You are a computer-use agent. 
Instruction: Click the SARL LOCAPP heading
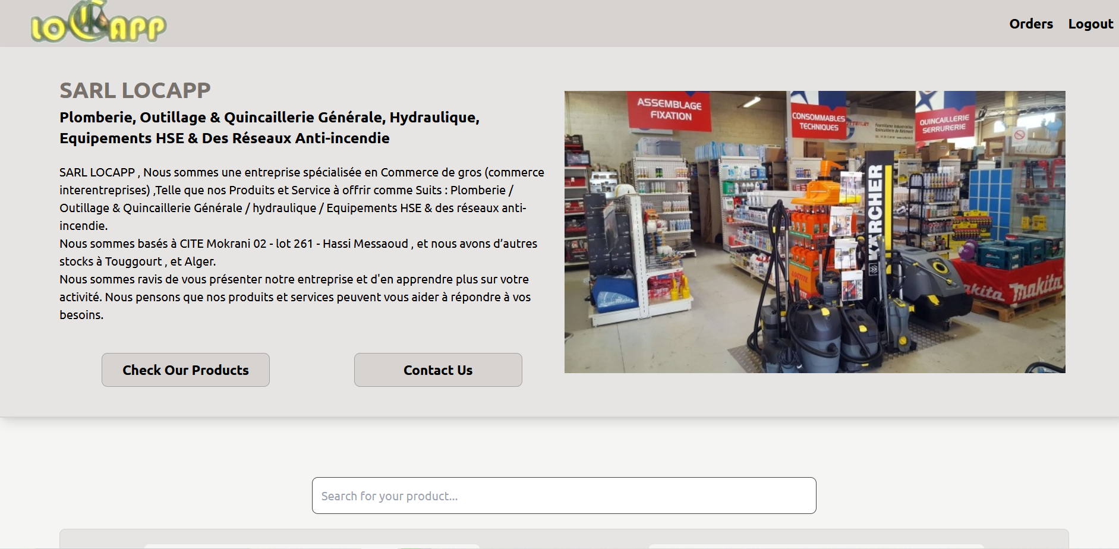click(135, 90)
